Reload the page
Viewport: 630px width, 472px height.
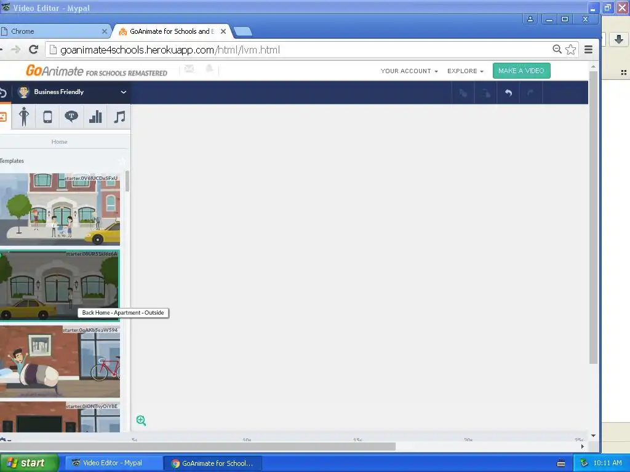pos(34,49)
